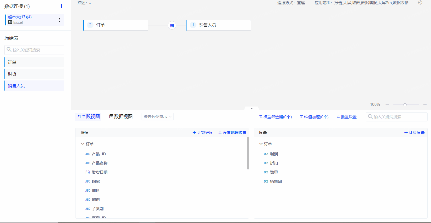This screenshot has width=431, height=223.
Task: Click the zoom in plus icon
Action: click(425, 104)
